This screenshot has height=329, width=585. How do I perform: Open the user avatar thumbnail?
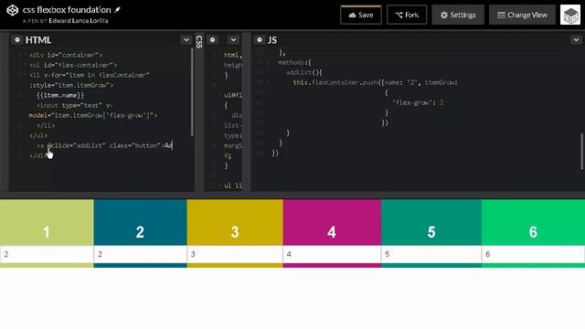tap(570, 15)
